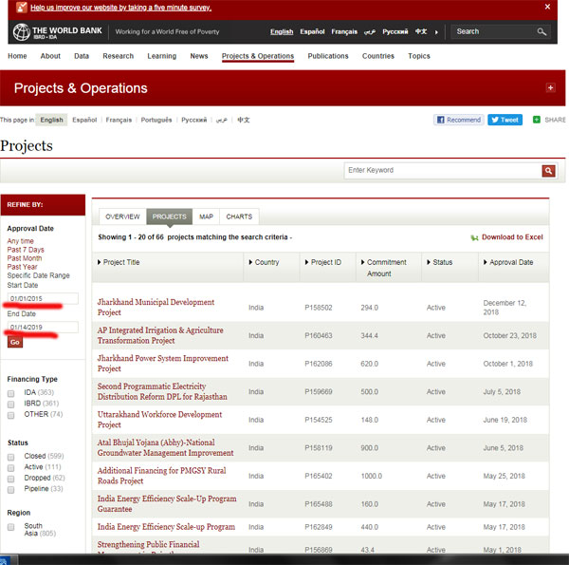Sort by Approval Date column

pyautogui.click(x=508, y=262)
